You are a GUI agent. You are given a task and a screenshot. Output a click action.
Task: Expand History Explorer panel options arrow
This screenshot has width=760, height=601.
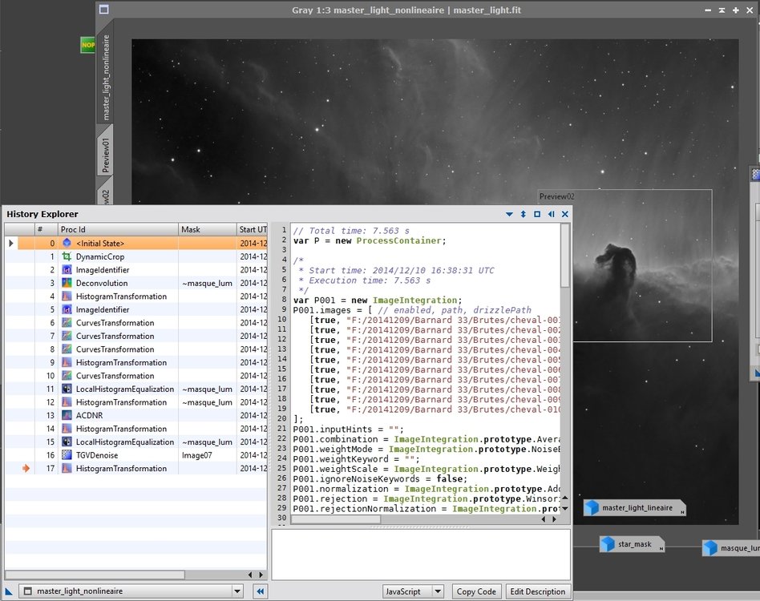pos(510,214)
